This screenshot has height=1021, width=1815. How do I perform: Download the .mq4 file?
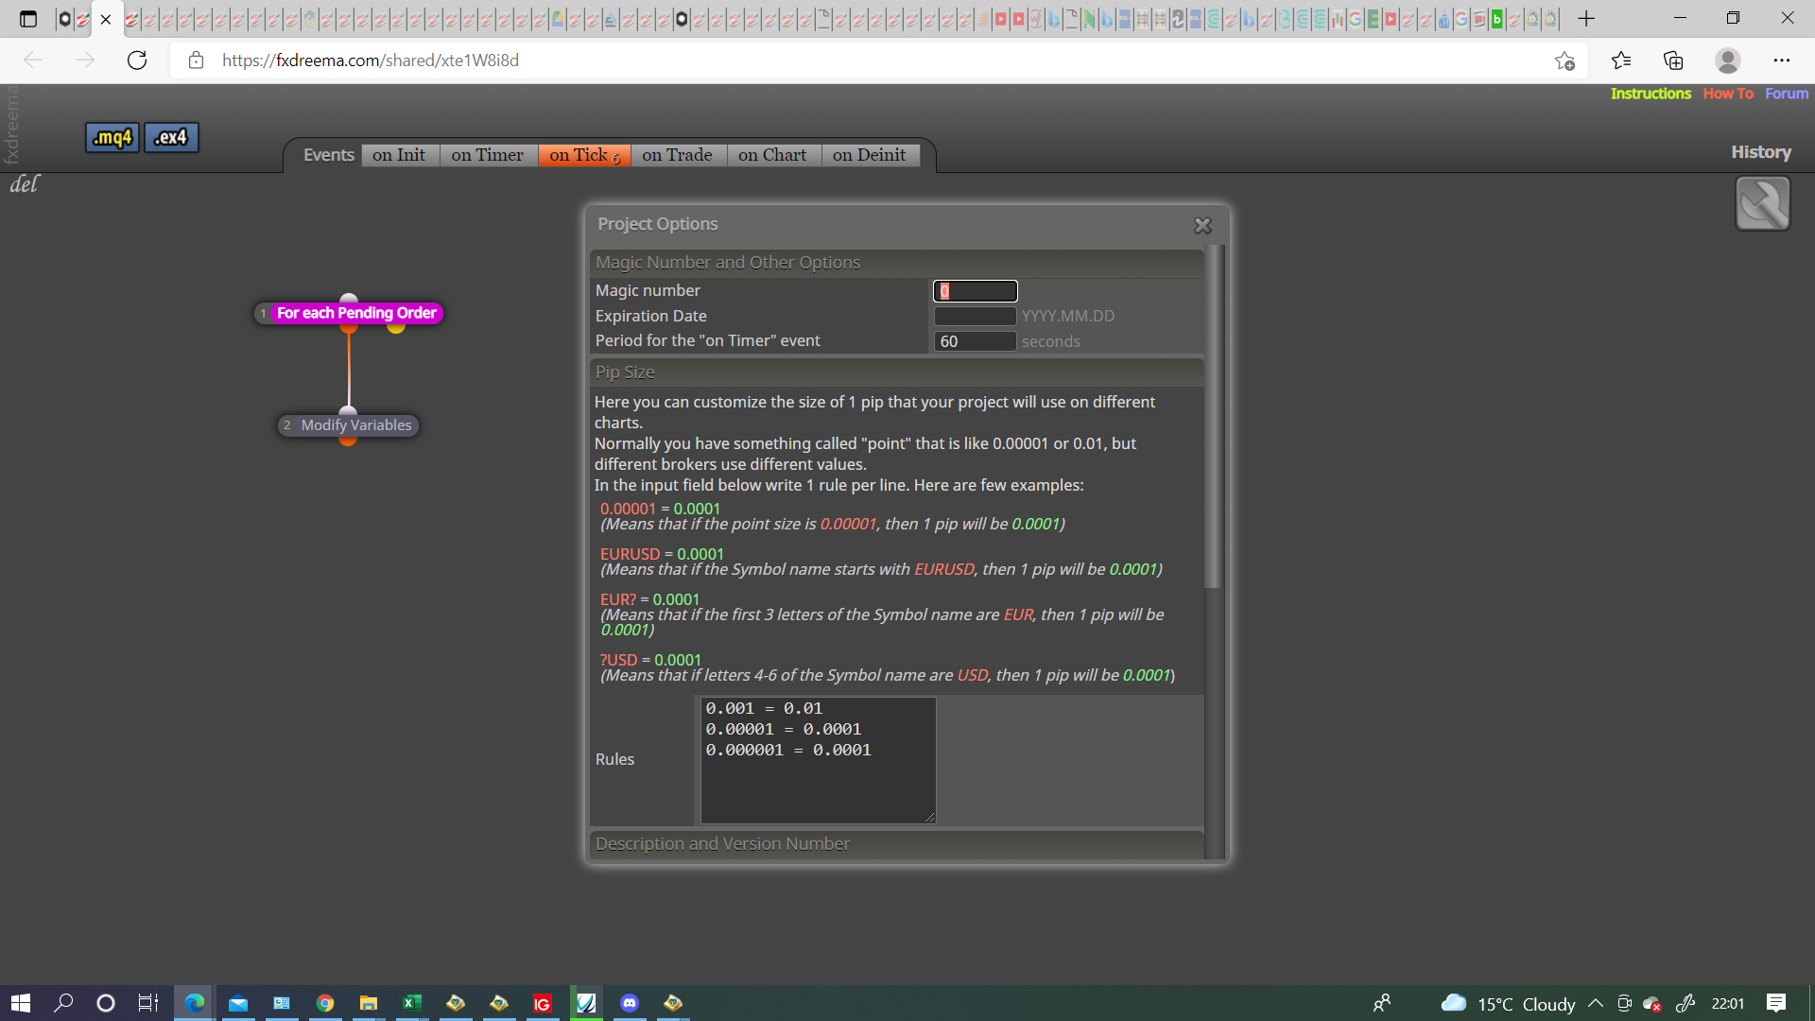(x=112, y=138)
